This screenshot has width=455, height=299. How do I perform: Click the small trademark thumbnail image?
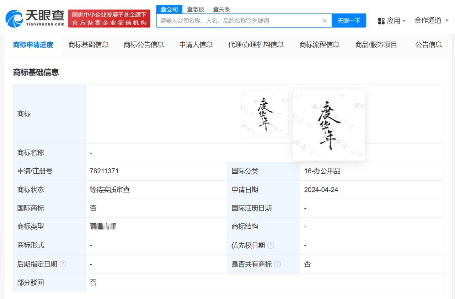click(265, 114)
